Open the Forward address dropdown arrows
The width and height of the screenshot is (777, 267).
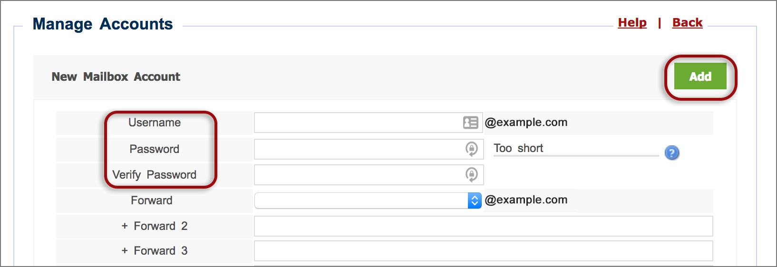click(x=475, y=200)
